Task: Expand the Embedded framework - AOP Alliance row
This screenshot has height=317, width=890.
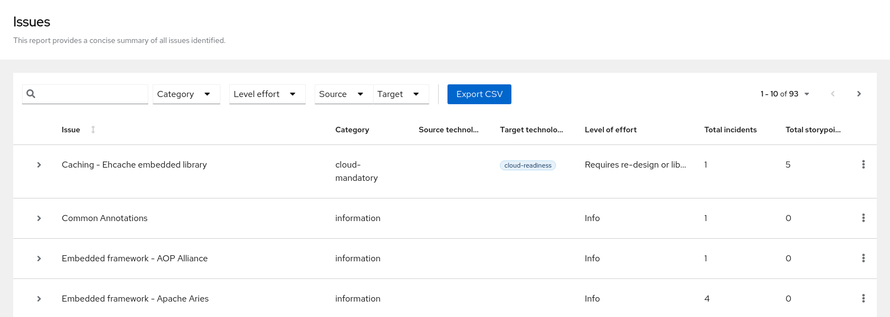Action: 39,259
